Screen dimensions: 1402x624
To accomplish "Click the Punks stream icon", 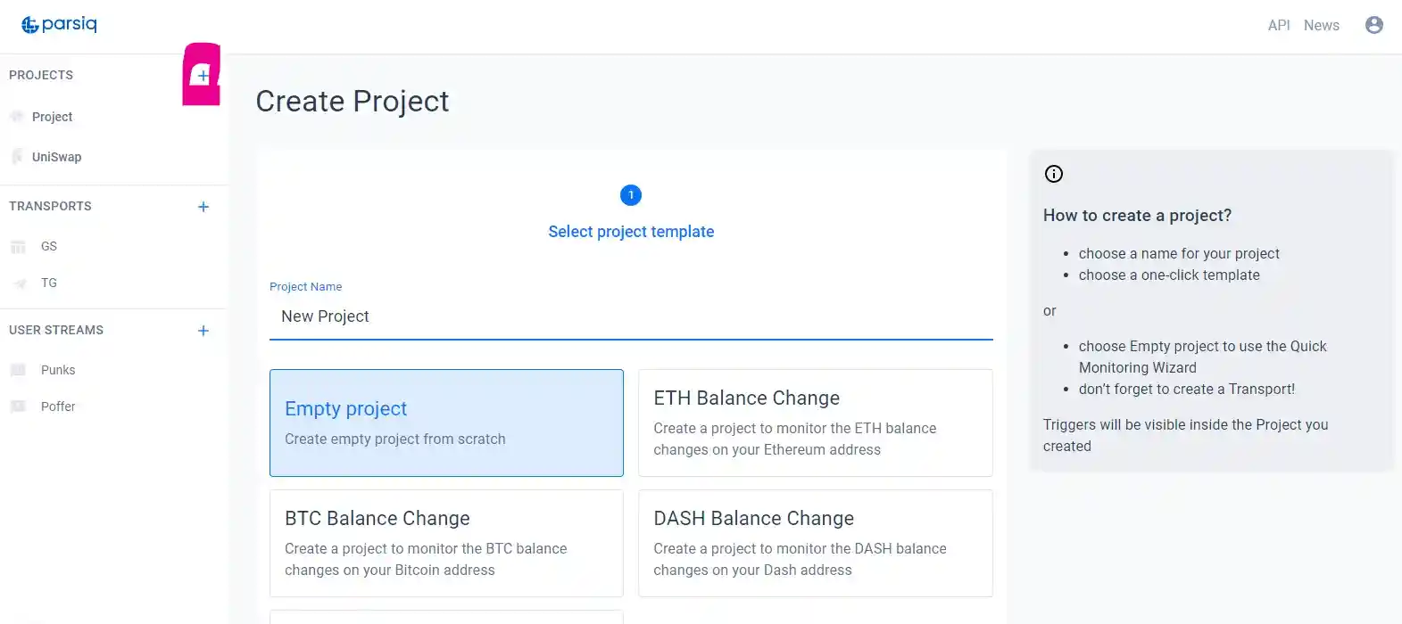I will tap(20, 369).
